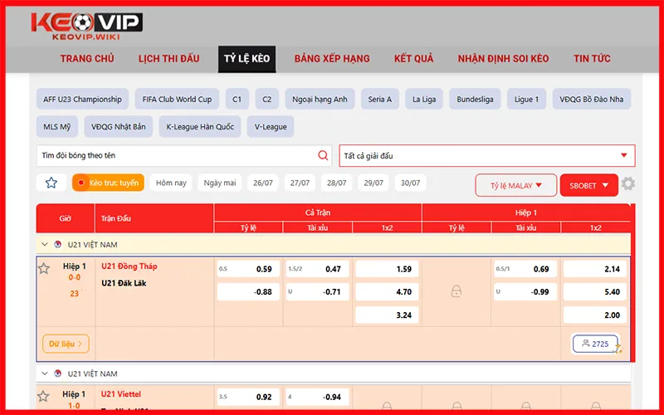Toggle Kèo trực tuyến live filter
Viewport: 664px width, 415px height.
pyautogui.click(x=108, y=183)
